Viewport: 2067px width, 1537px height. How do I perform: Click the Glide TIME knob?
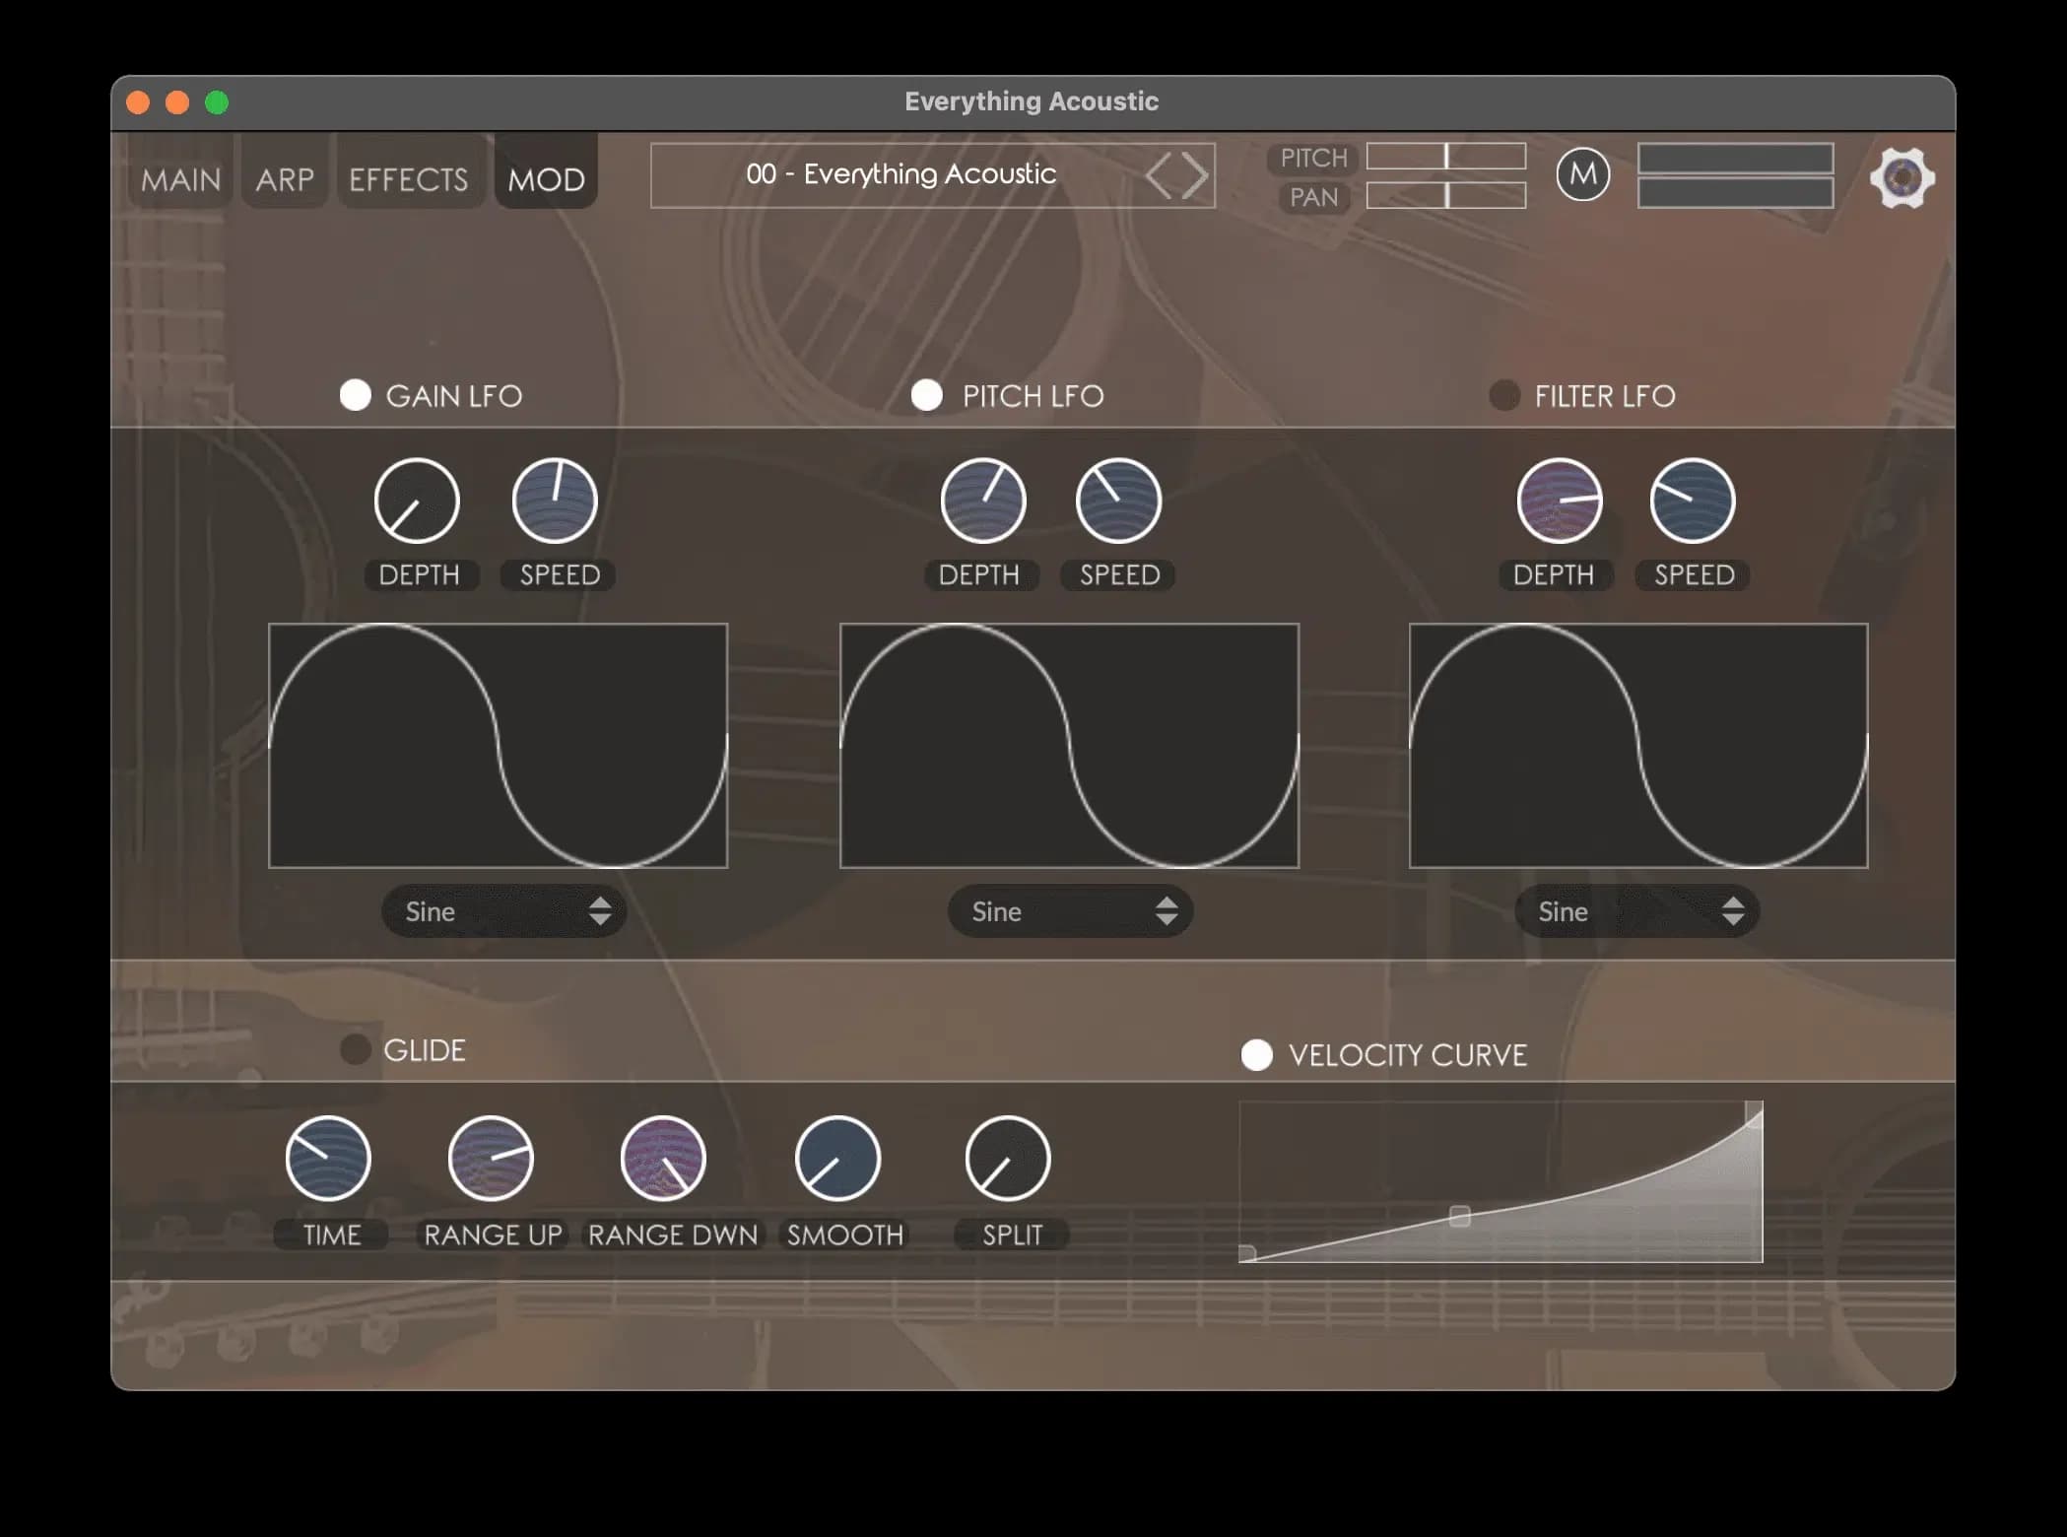[329, 1158]
